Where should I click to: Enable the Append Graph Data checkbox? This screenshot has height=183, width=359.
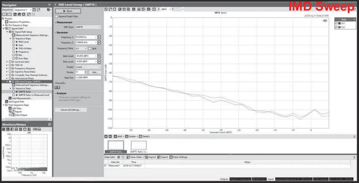pyautogui.click(x=56, y=16)
